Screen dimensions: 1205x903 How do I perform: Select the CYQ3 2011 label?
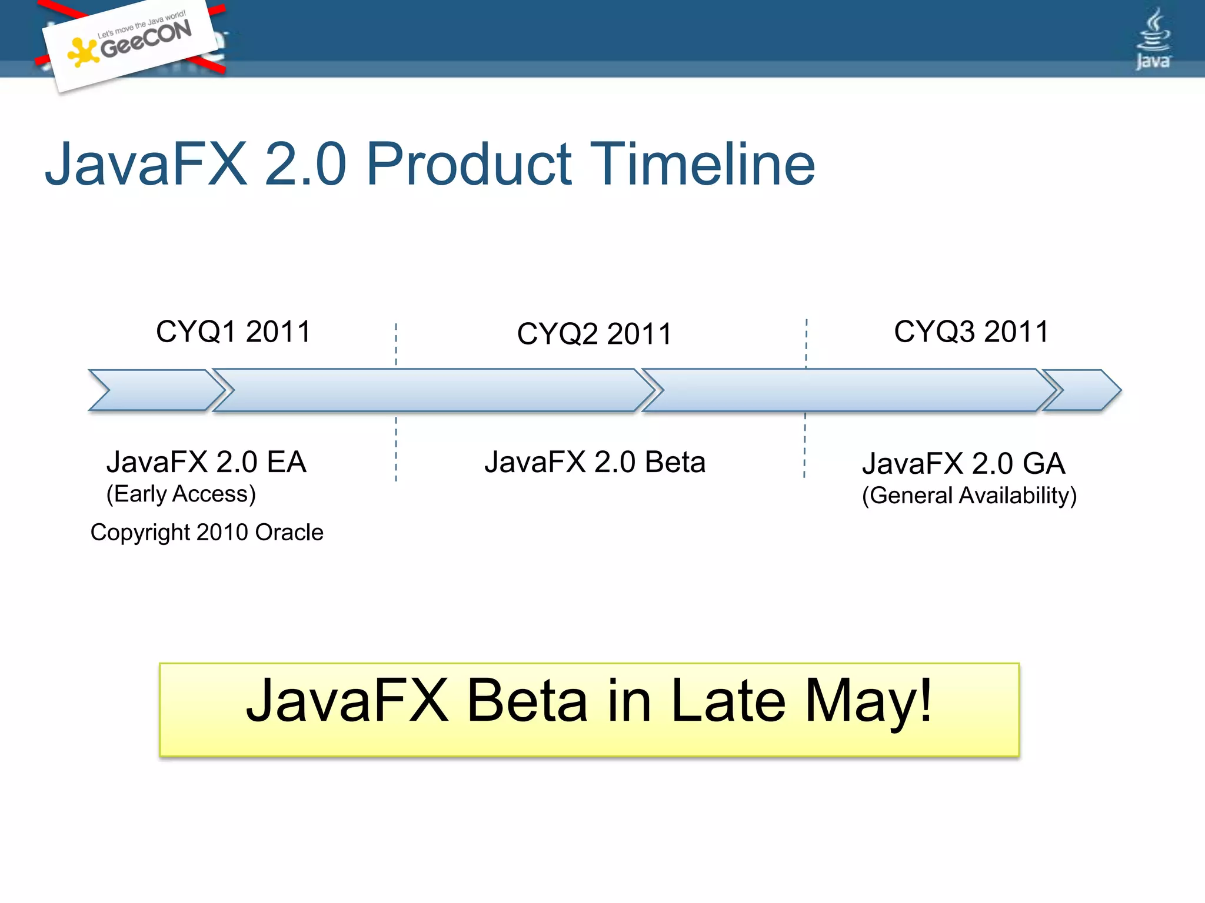(x=971, y=332)
